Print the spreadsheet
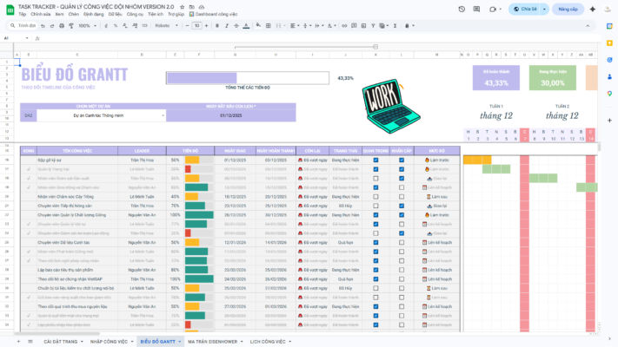 [62, 25]
